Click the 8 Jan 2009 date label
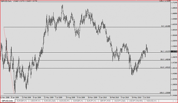The height and width of the screenshot is (103, 178). click(x=15, y=97)
